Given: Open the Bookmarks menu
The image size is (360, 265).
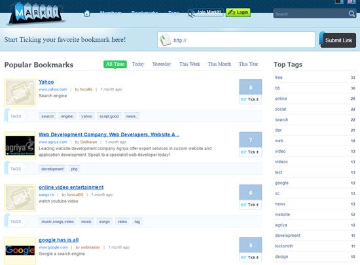Looking at the screenshot, I should pyautogui.click(x=145, y=12).
